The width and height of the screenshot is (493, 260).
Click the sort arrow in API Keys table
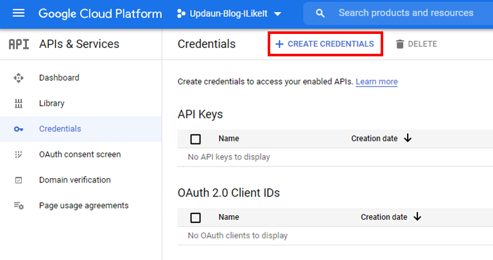408,138
